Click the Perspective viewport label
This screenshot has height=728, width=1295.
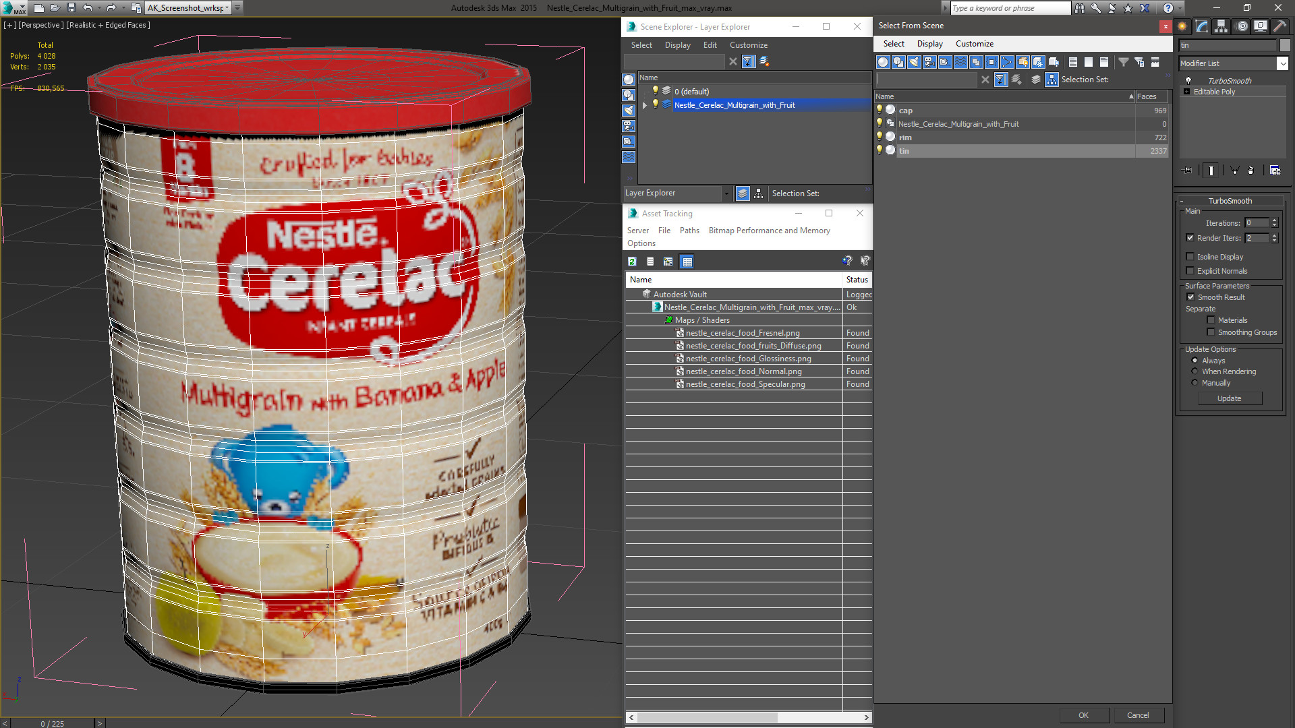click(x=40, y=25)
